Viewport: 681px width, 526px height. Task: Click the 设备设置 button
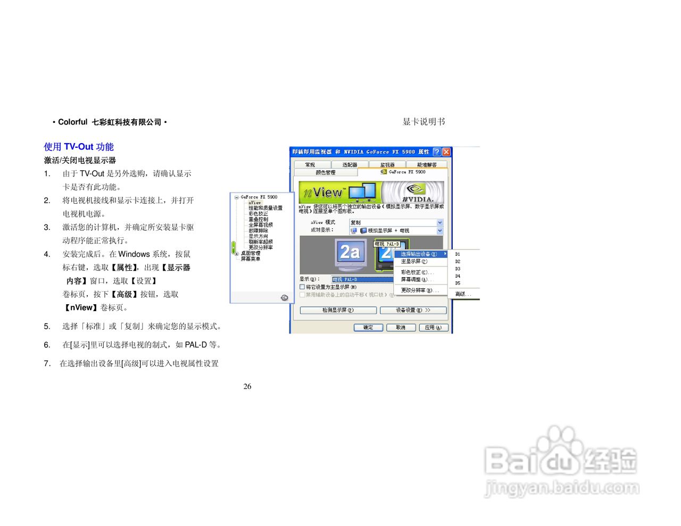coord(413,310)
